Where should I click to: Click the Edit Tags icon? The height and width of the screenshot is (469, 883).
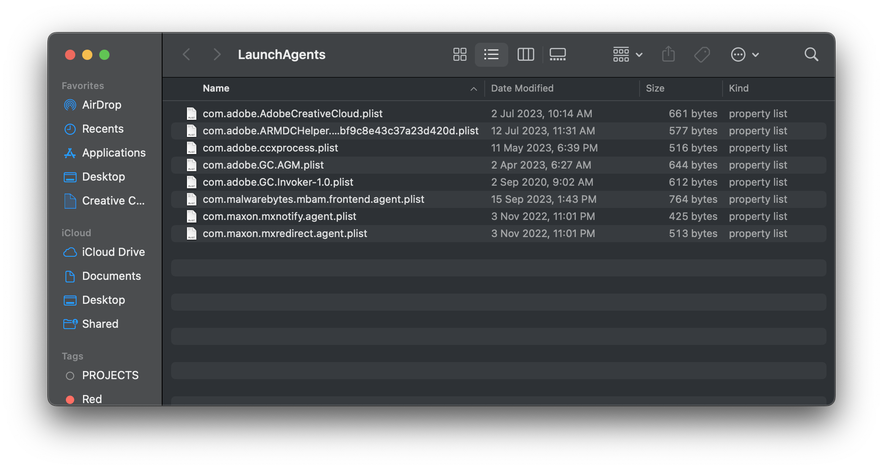[702, 54]
